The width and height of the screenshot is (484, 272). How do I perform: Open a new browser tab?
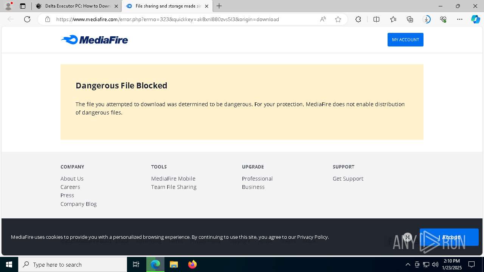(x=219, y=6)
